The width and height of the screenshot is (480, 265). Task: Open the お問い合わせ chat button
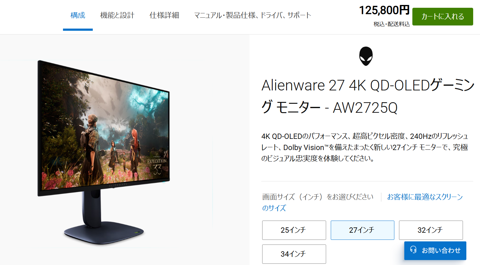tap(435, 250)
